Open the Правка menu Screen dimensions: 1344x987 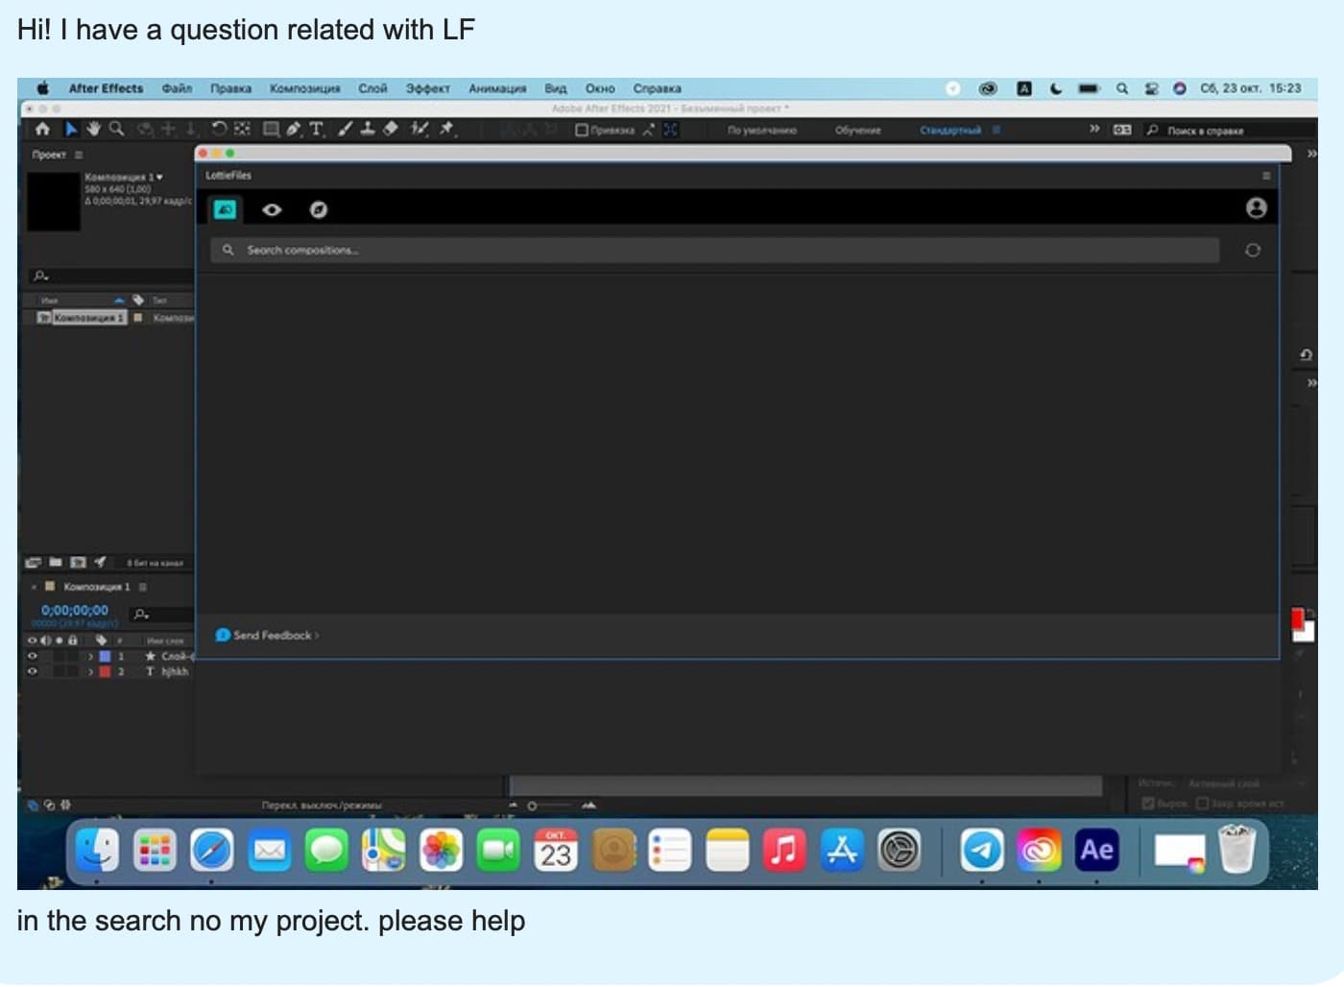[230, 88]
